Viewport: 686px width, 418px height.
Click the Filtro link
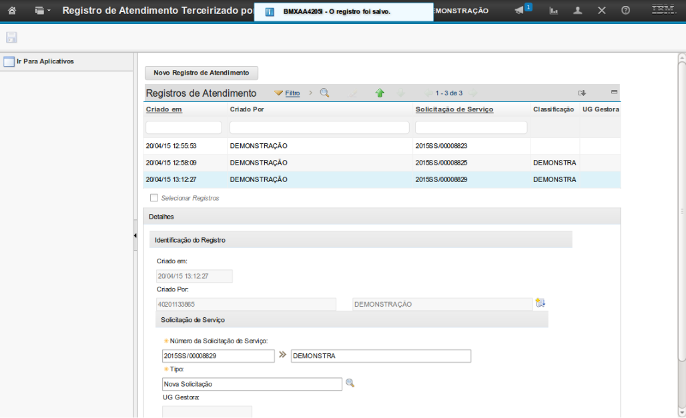(x=292, y=93)
